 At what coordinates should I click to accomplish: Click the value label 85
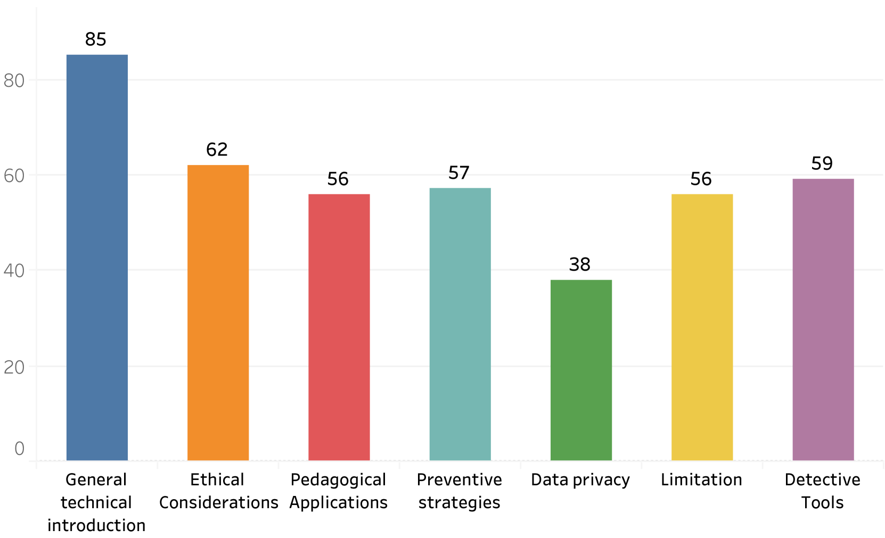pos(96,39)
